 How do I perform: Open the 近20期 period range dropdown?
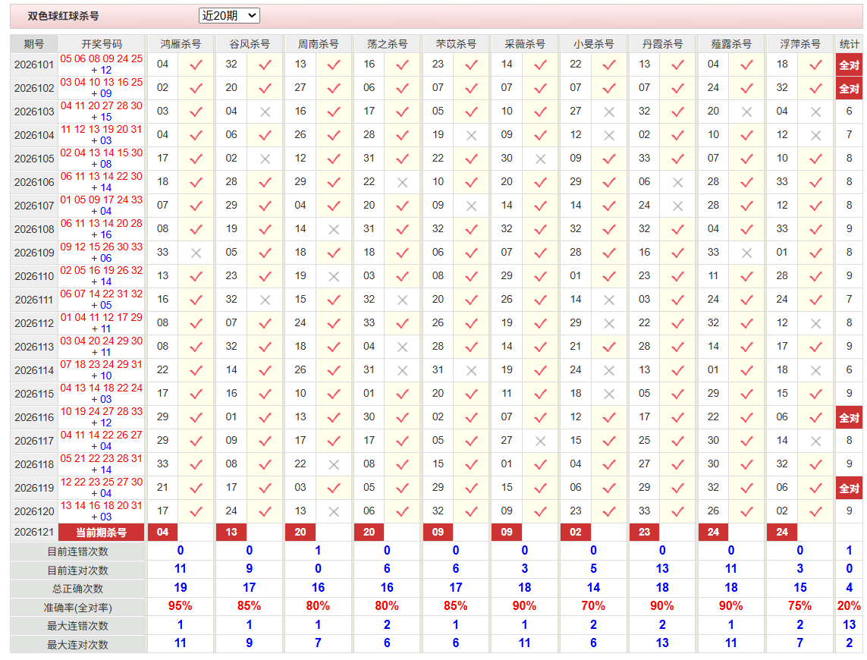229,15
